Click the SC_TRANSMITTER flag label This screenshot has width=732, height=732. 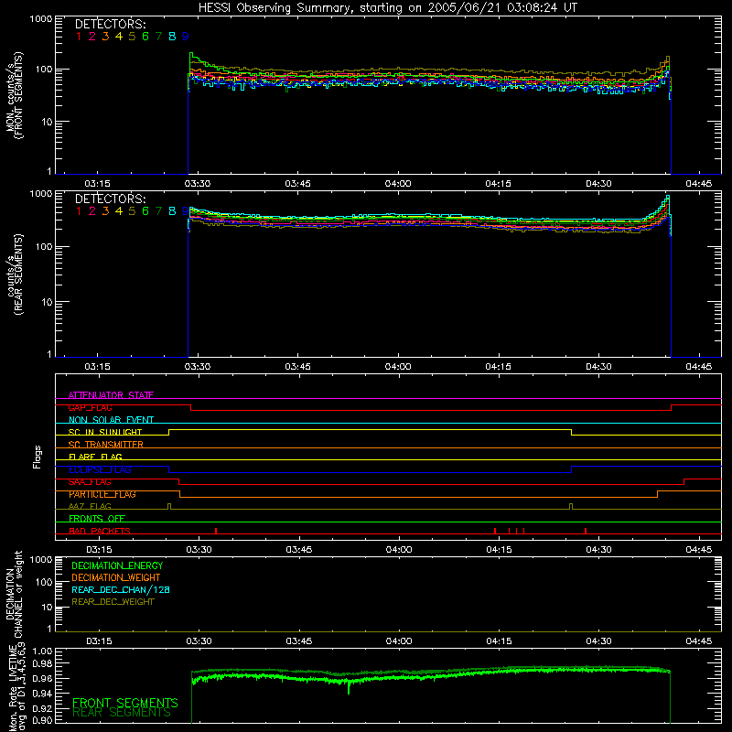pos(106,445)
